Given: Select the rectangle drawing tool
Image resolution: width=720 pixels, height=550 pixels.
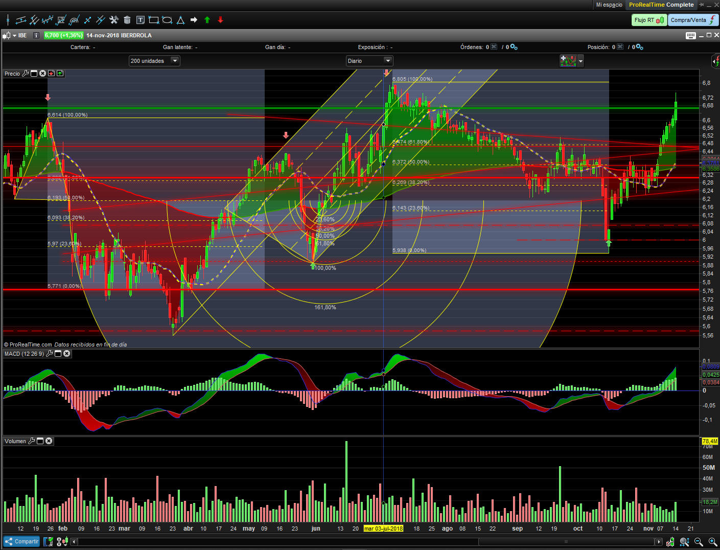Looking at the screenshot, I should coord(153,20).
